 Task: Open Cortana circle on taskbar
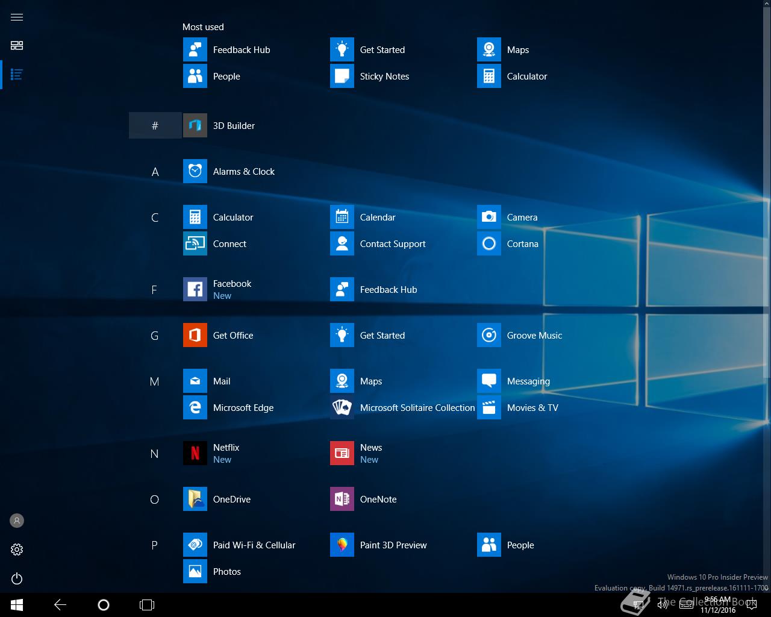click(x=104, y=605)
